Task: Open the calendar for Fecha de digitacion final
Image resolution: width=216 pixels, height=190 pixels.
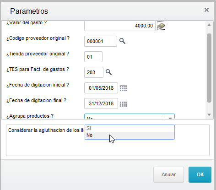Action: click(123, 103)
